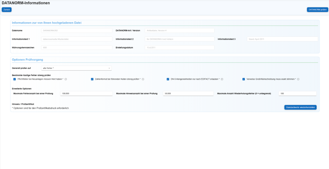Open the 'Generell prüfen auf' dropdown

click(x=76, y=68)
